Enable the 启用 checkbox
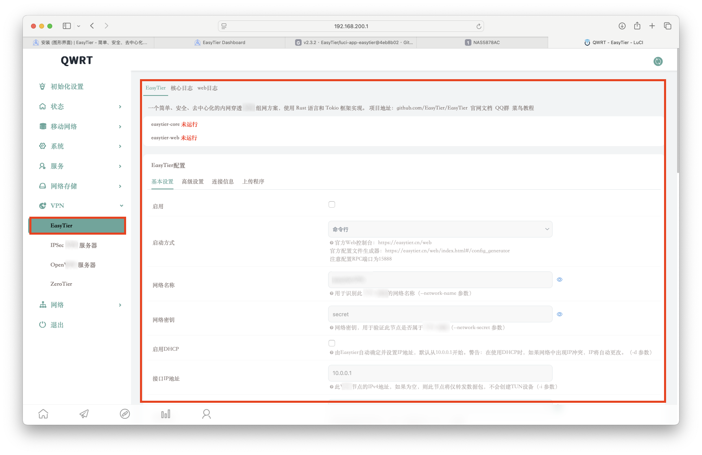 click(x=332, y=204)
